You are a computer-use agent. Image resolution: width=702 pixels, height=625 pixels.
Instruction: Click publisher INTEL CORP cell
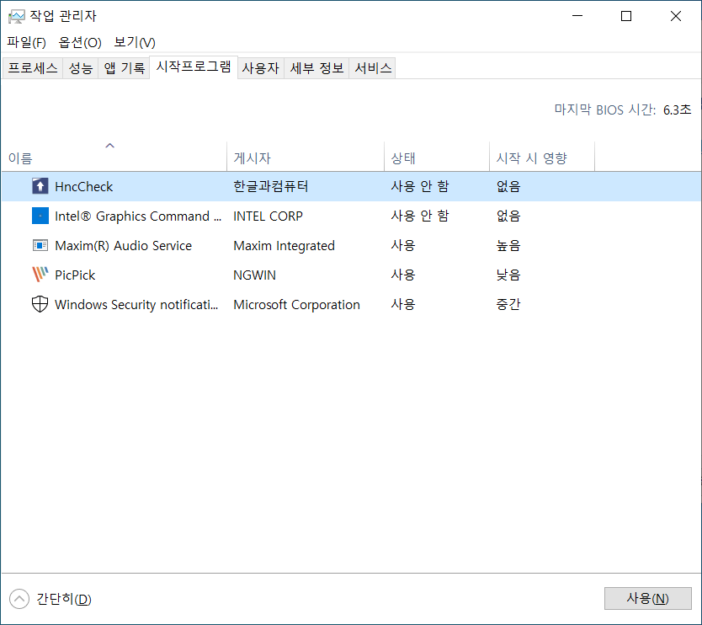point(268,216)
